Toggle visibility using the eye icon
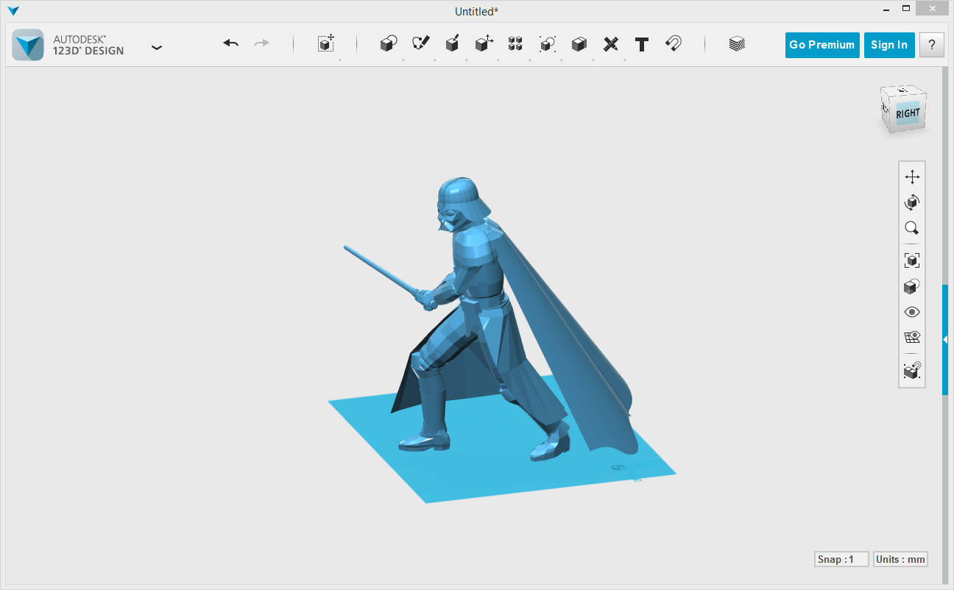Viewport: 954px width, 590px height. pos(912,312)
